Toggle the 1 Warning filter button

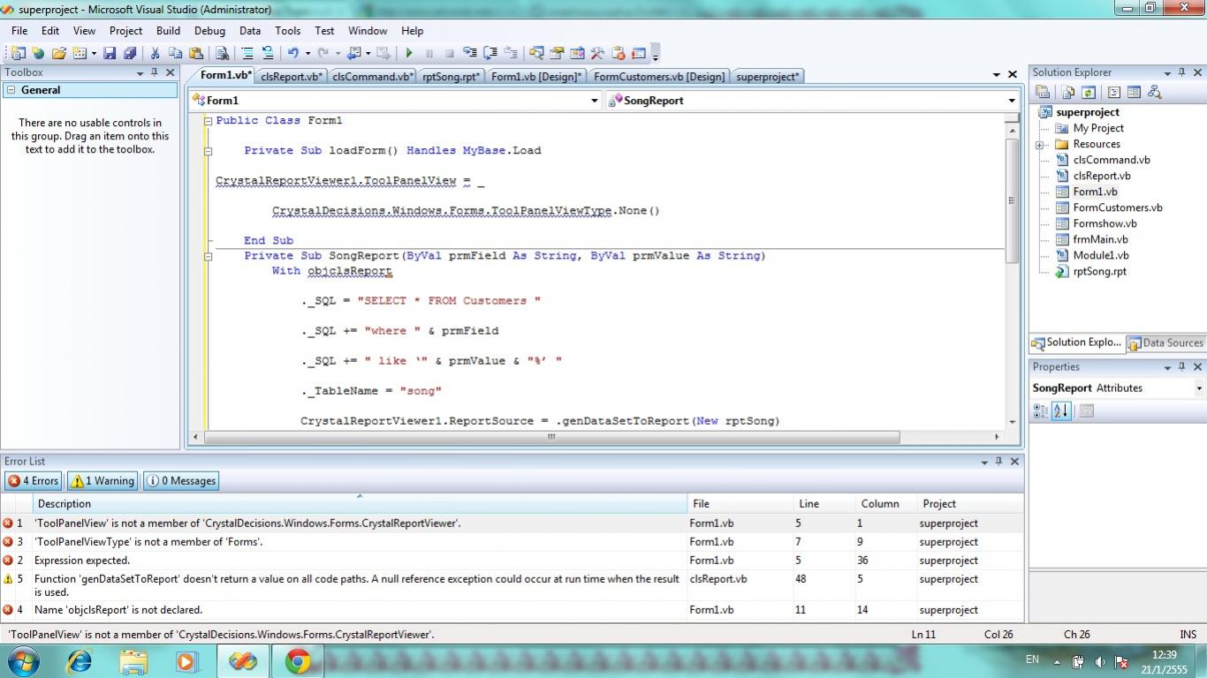point(102,481)
